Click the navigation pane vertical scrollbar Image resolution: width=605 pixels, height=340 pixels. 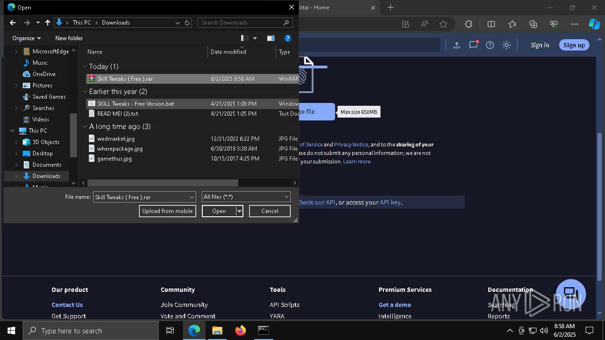click(x=73, y=135)
